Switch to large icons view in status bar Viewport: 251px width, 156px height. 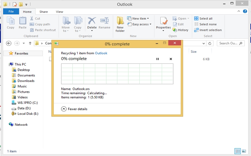244,151
